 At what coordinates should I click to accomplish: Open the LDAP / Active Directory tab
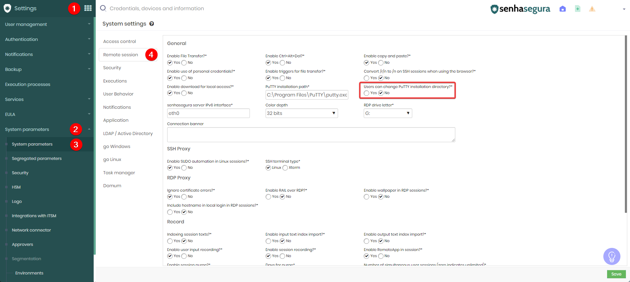tap(128, 134)
